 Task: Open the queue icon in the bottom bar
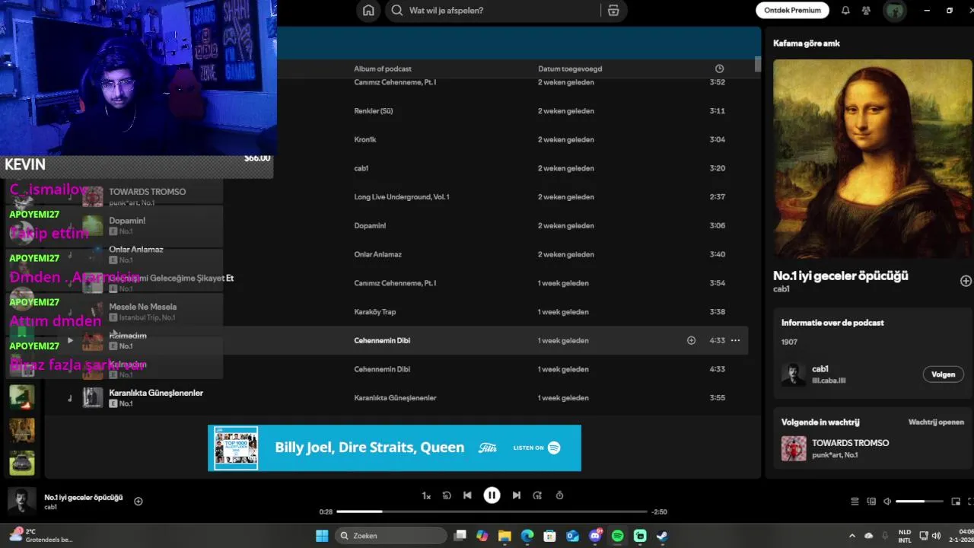[x=855, y=502]
